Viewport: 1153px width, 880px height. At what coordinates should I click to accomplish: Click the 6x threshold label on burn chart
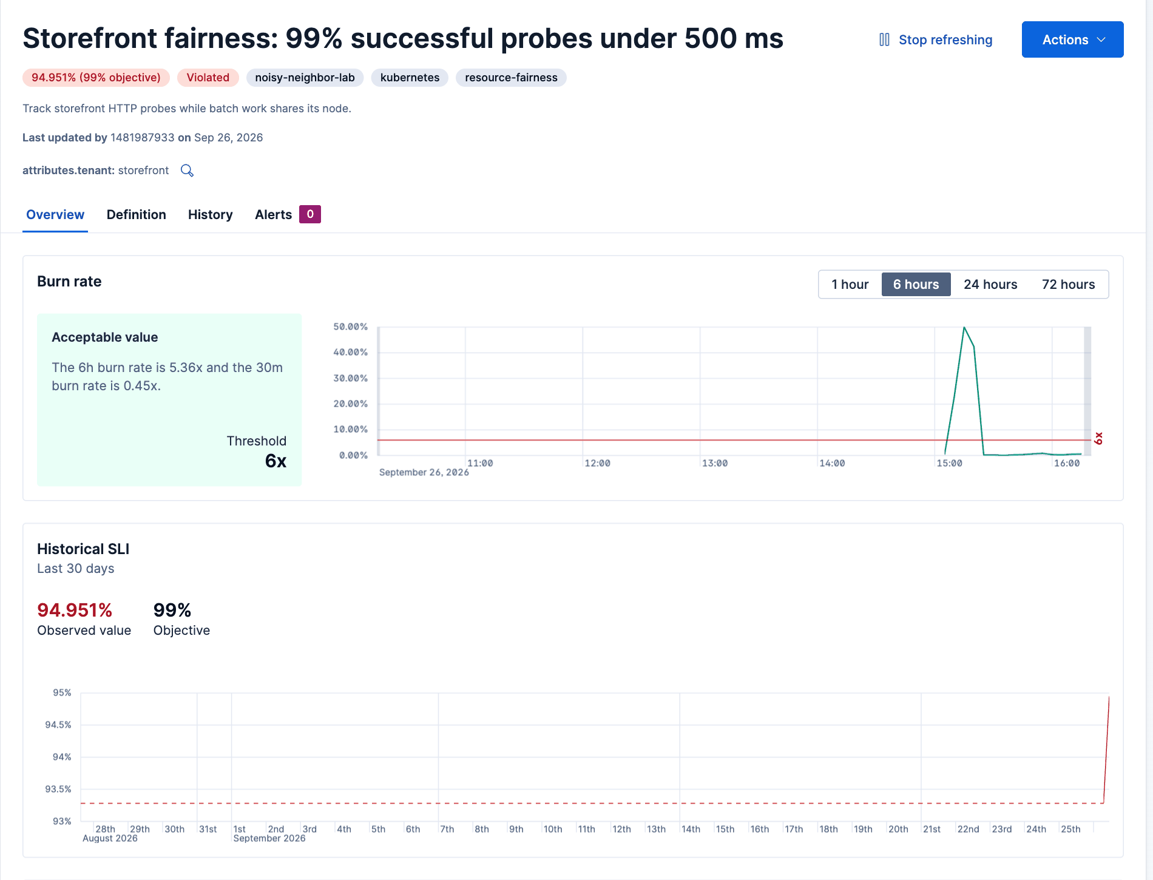coord(1098,438)
